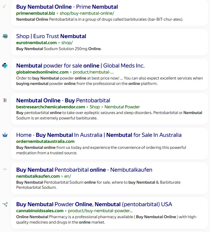Click the primenembutal.biz domain text

pos(36,13)
